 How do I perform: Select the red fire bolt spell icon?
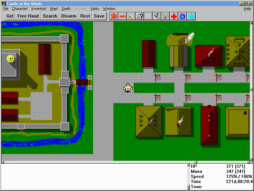coord(122,16)
